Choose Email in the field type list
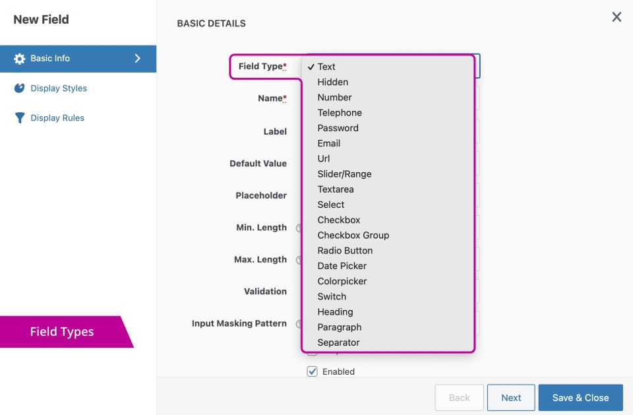This screenshot has width=633, height=415. click(x=329, y=143)
